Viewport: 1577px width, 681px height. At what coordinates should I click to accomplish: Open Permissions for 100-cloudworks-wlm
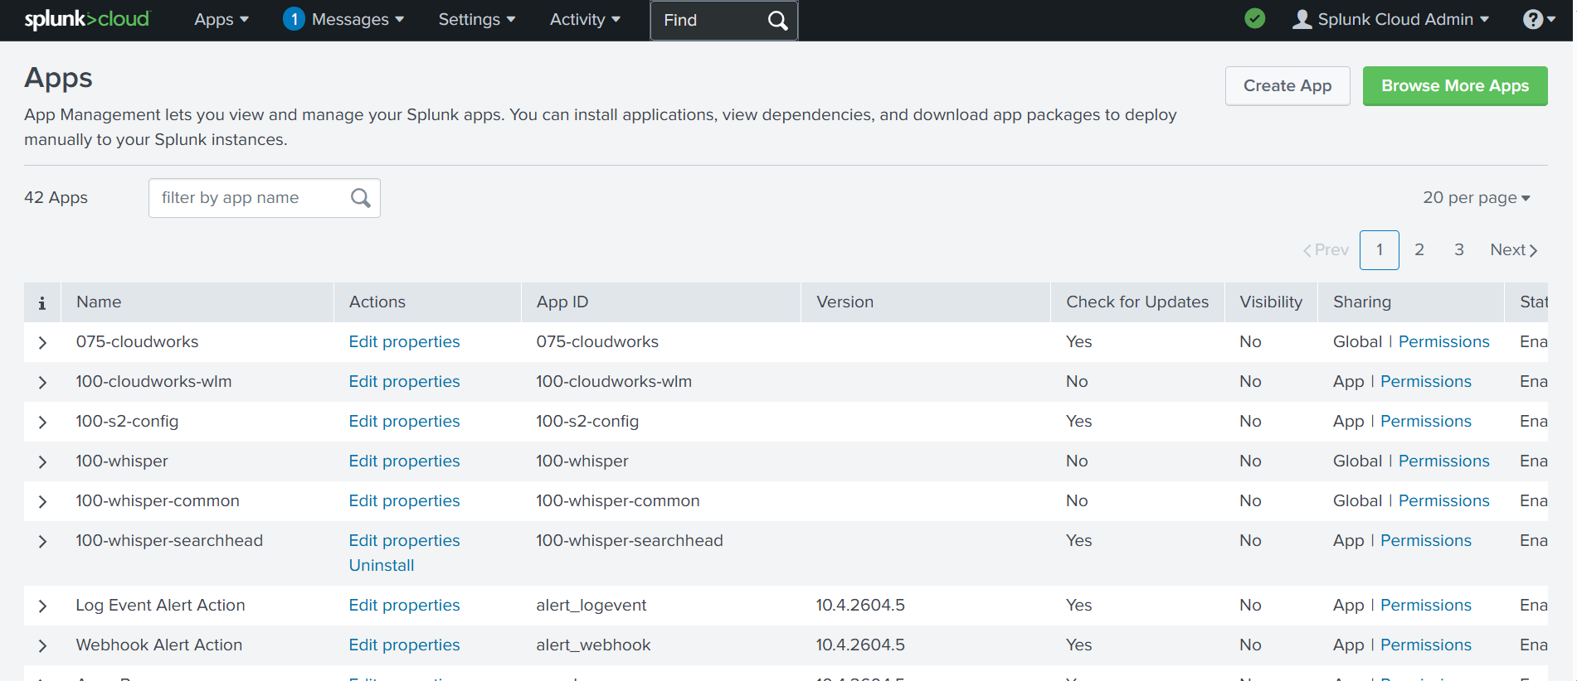(x=1426, y=381)
